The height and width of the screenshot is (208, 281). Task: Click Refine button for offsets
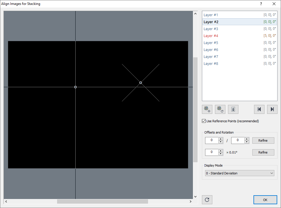263,141
